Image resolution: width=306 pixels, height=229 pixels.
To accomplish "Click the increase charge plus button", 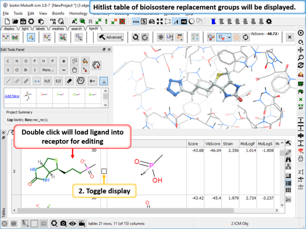I will (64, 61).
